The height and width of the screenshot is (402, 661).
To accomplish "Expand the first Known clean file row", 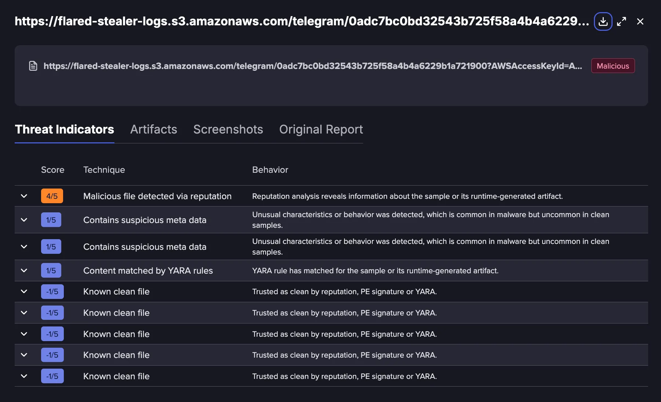I will [24, 292].
